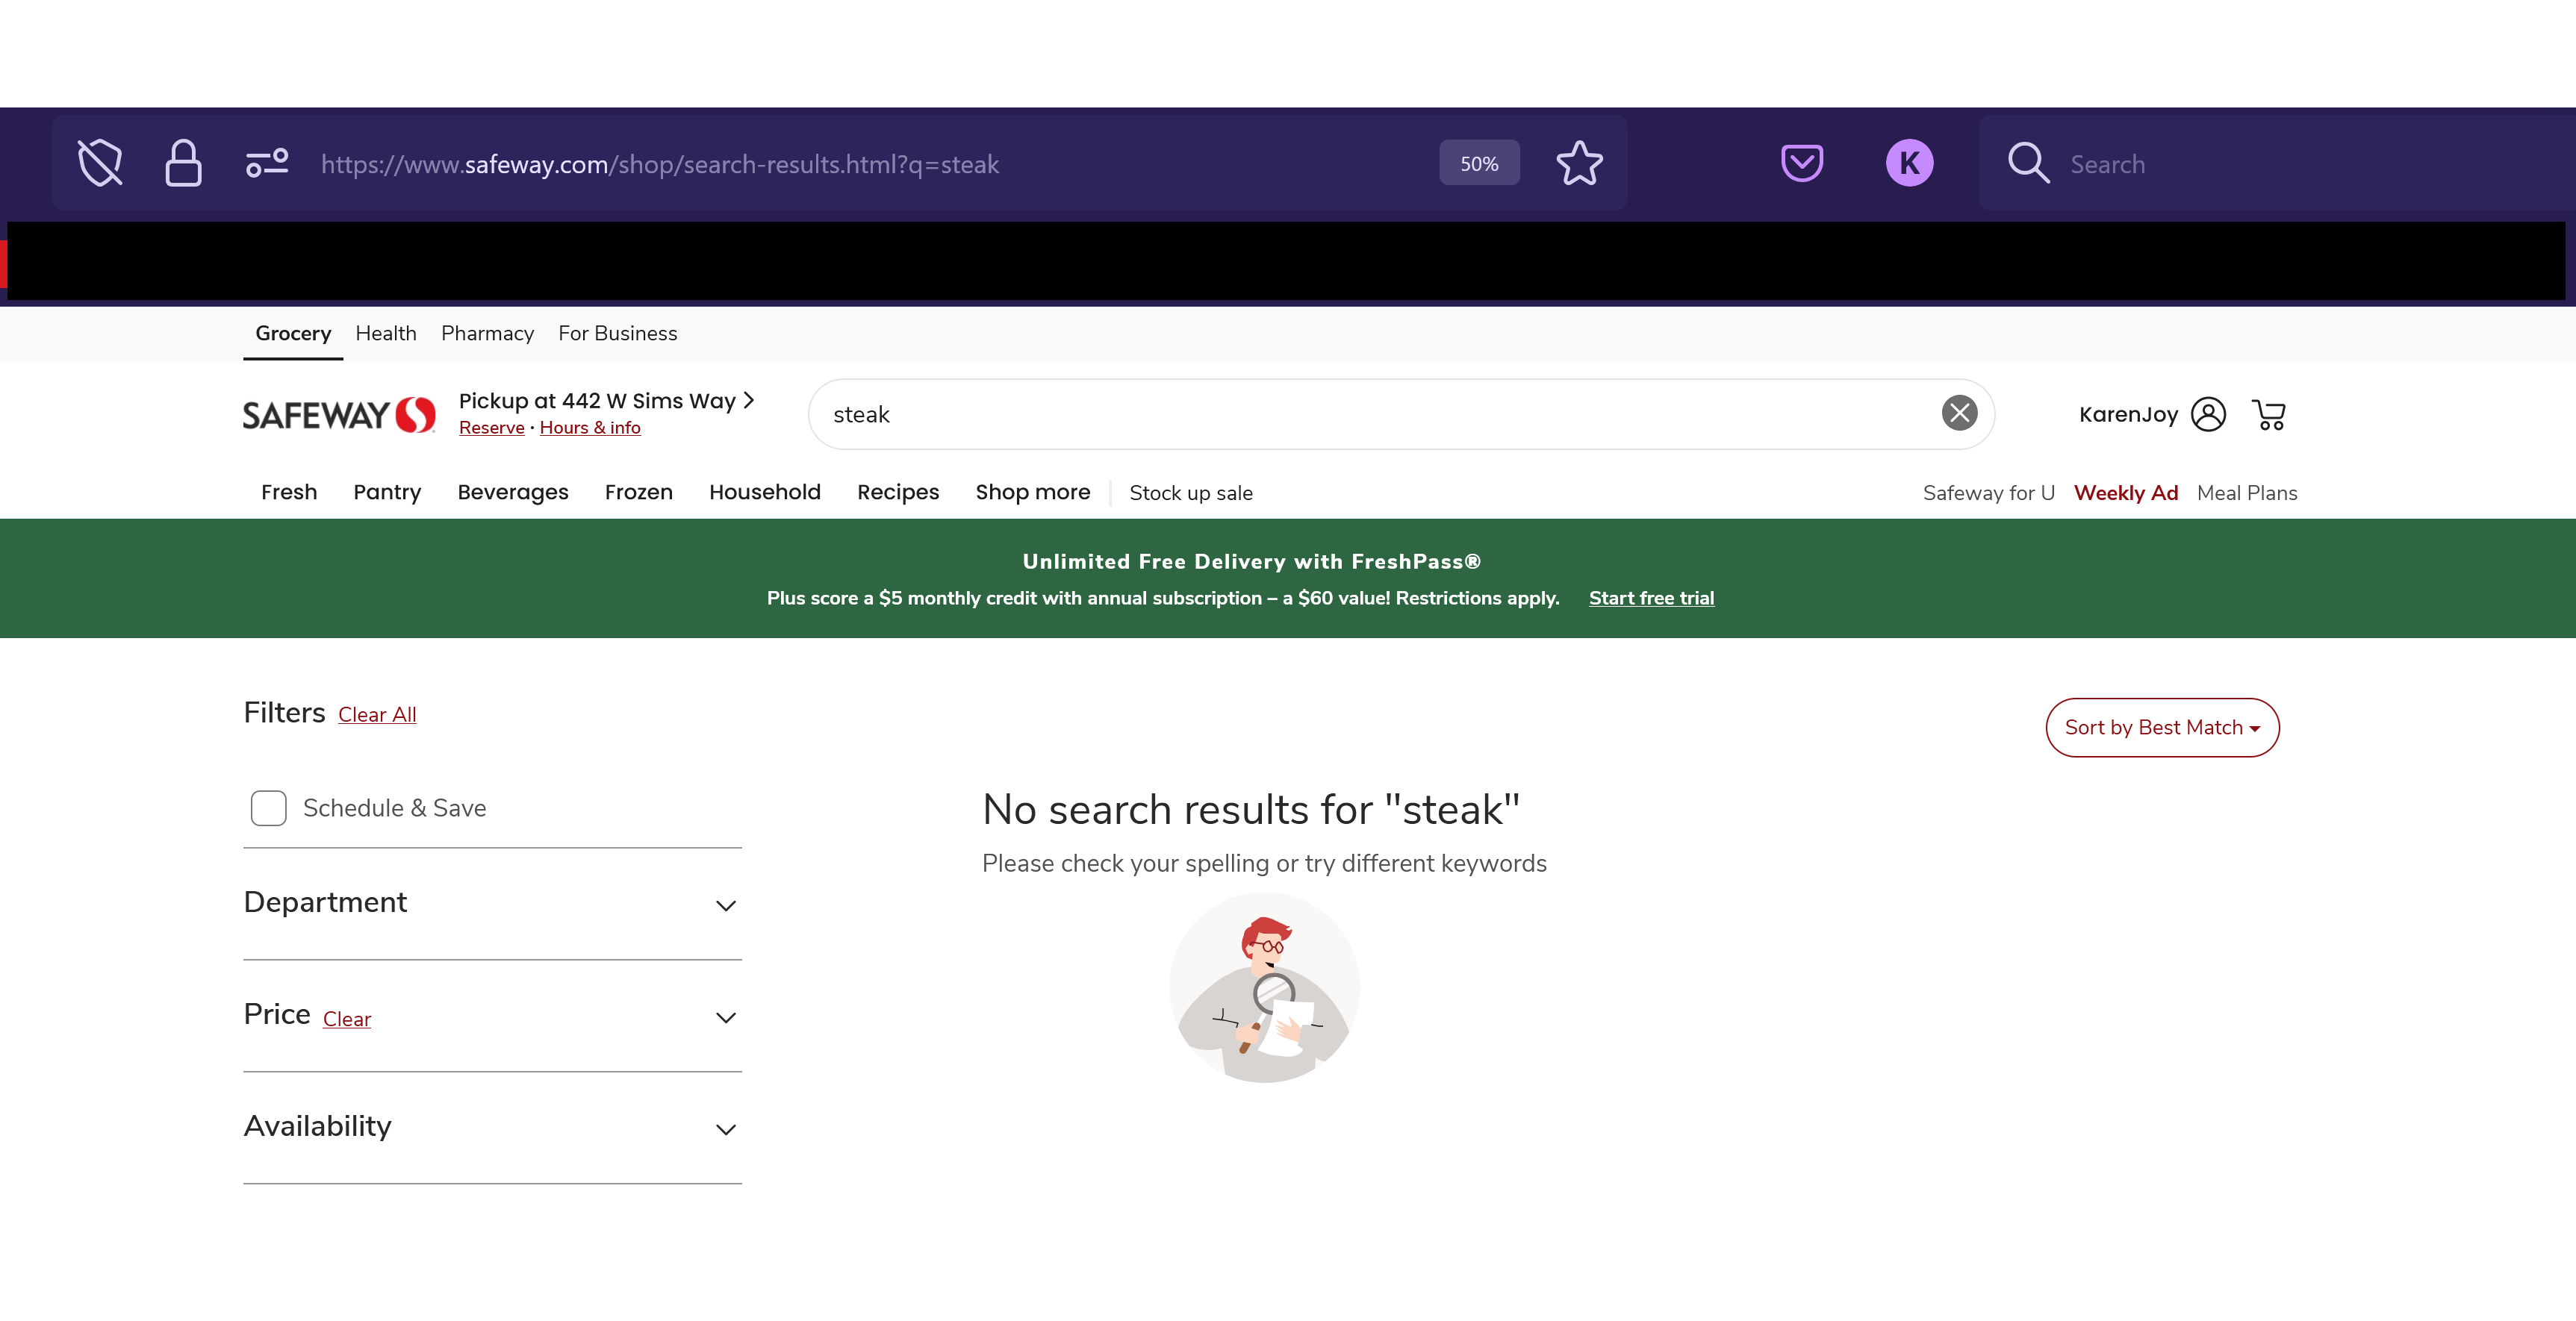
Task: Switch to the Health tab
Action: click(x=386, y=333)
